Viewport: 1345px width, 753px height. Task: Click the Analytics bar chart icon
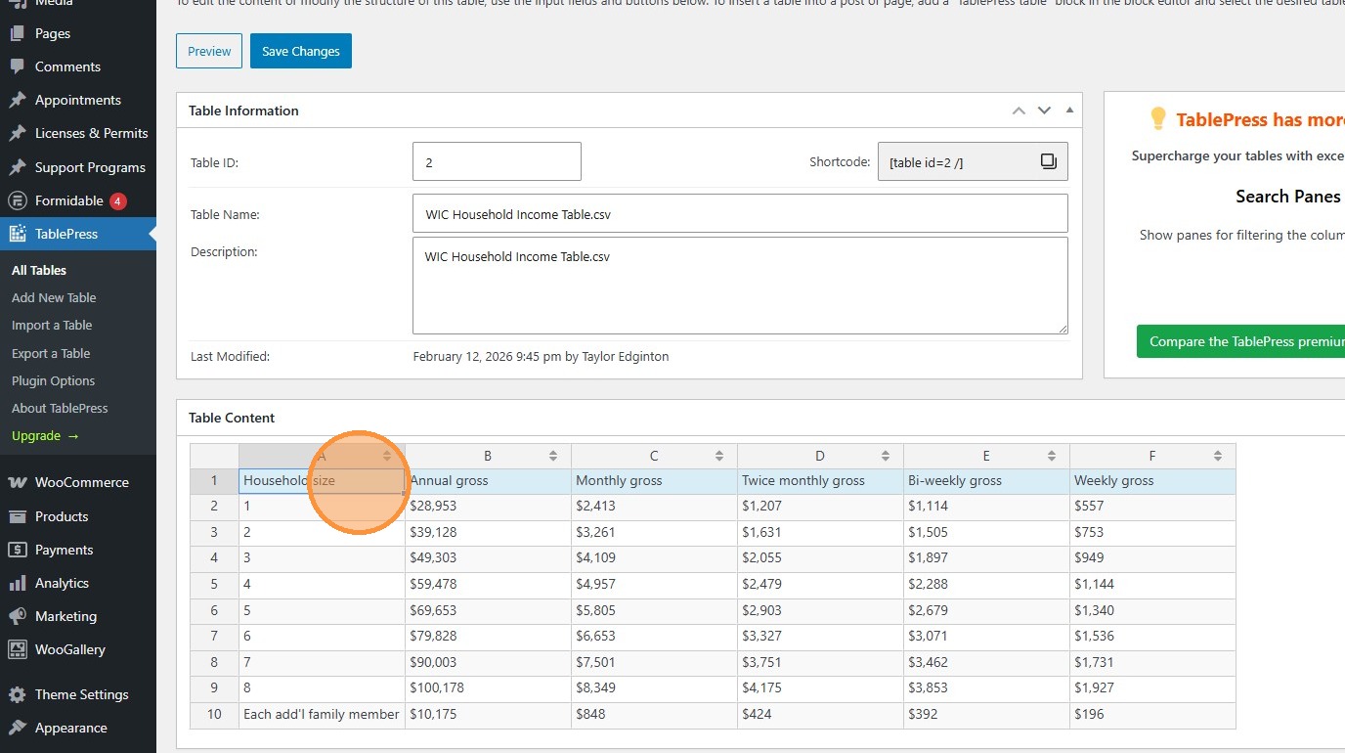pyautogui.click(x=17, y=583)
